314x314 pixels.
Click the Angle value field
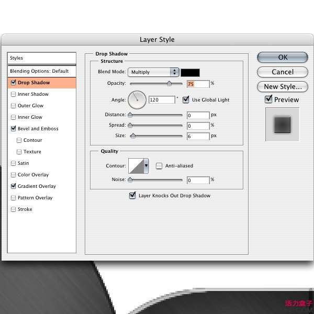click(162, 100)
